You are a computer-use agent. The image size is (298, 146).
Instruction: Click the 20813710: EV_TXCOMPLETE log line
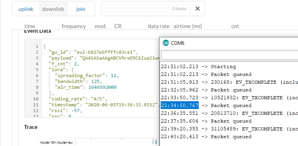coord(230,113)
